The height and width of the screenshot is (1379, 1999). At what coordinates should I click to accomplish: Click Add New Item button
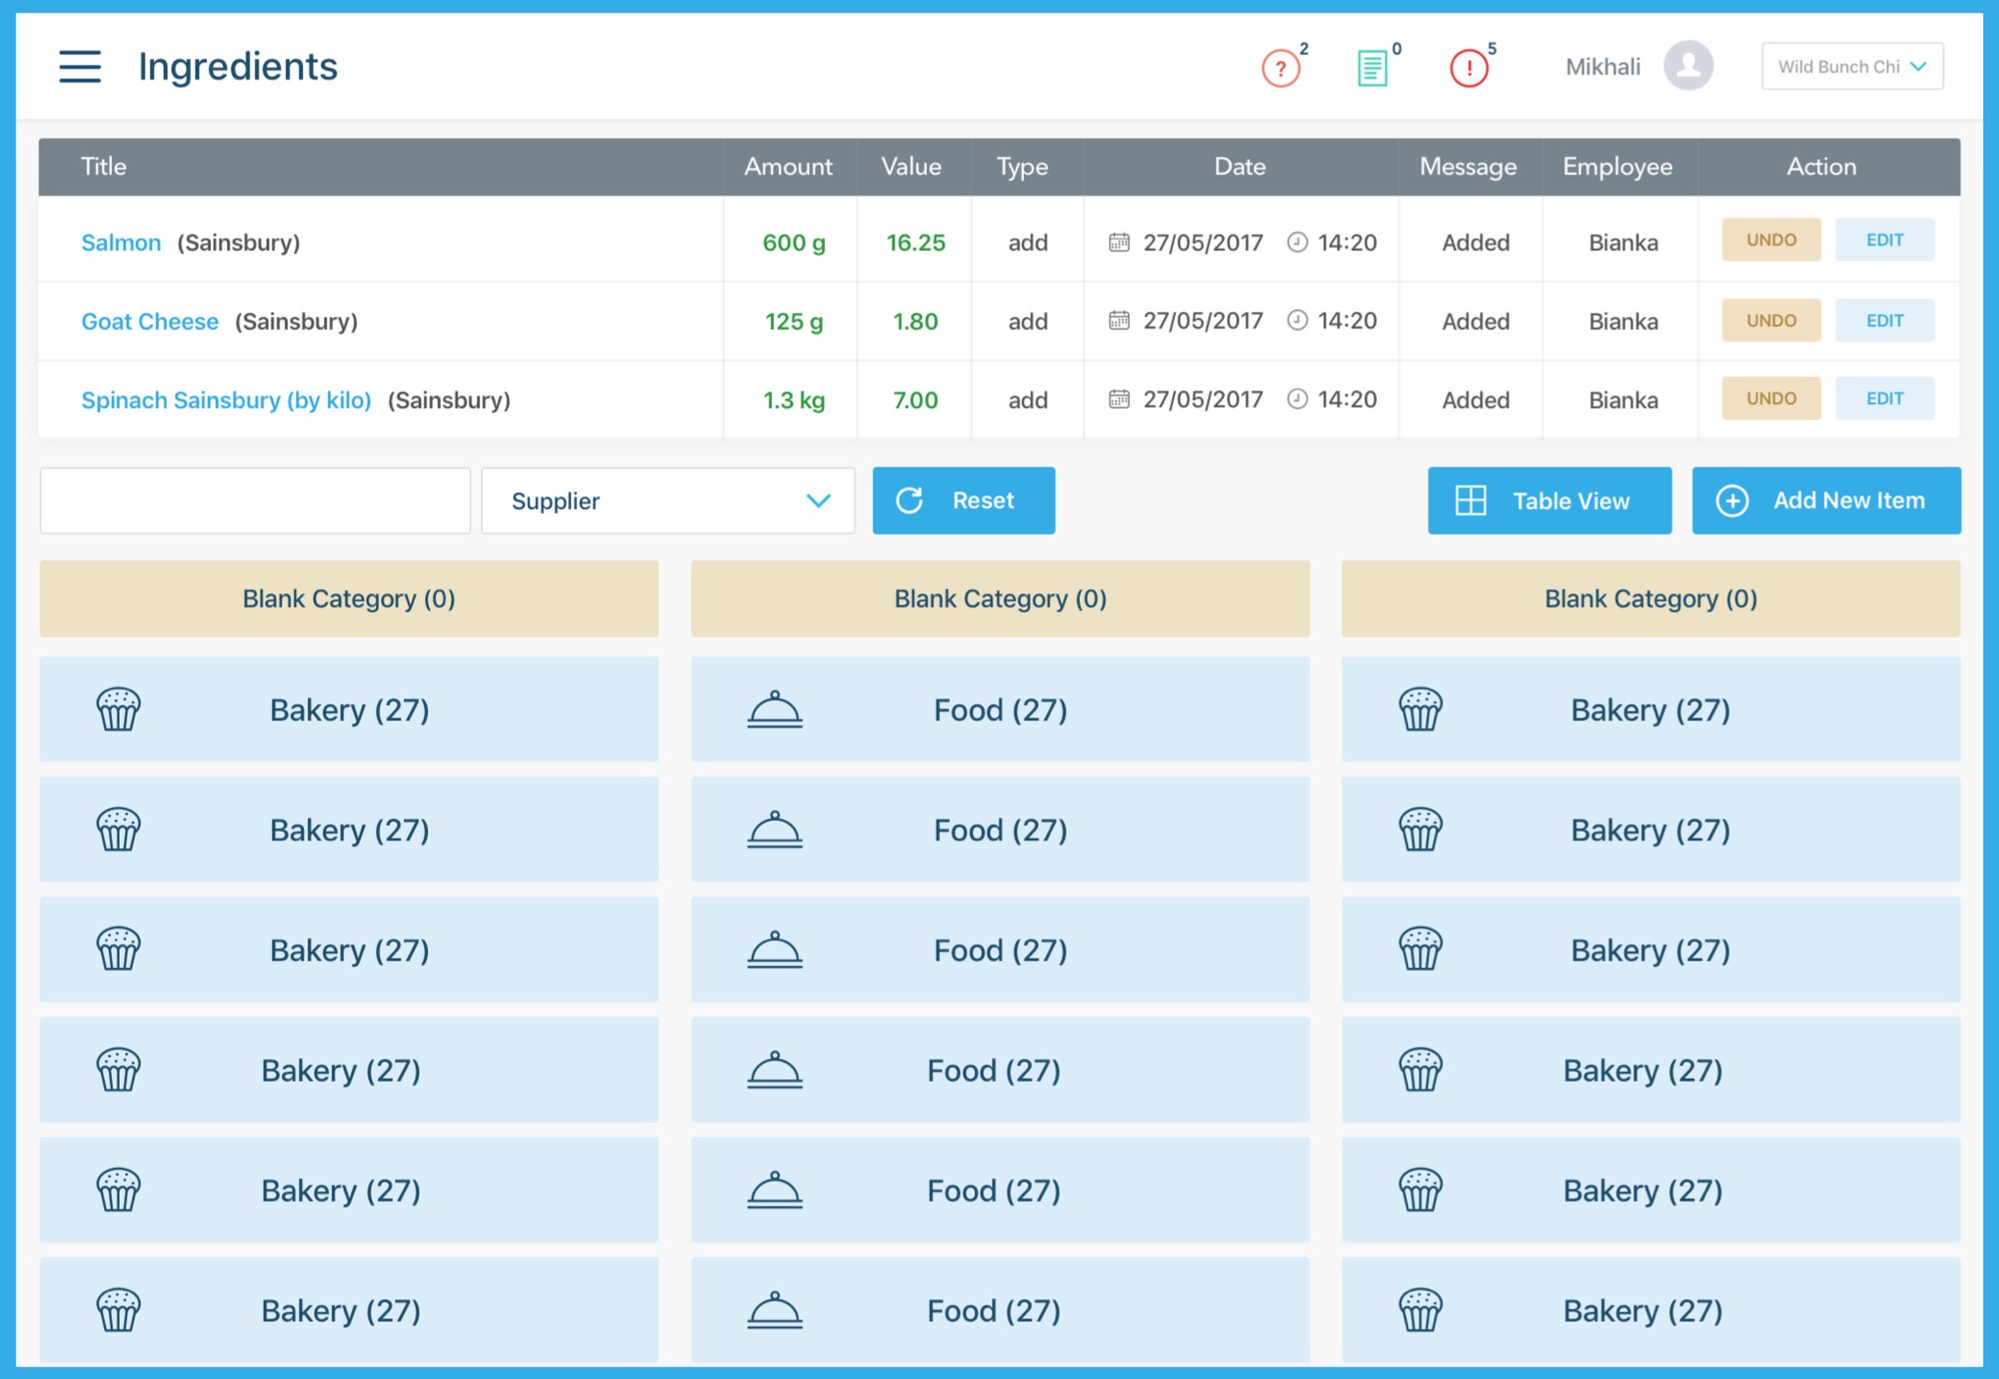click(1826, 501)
